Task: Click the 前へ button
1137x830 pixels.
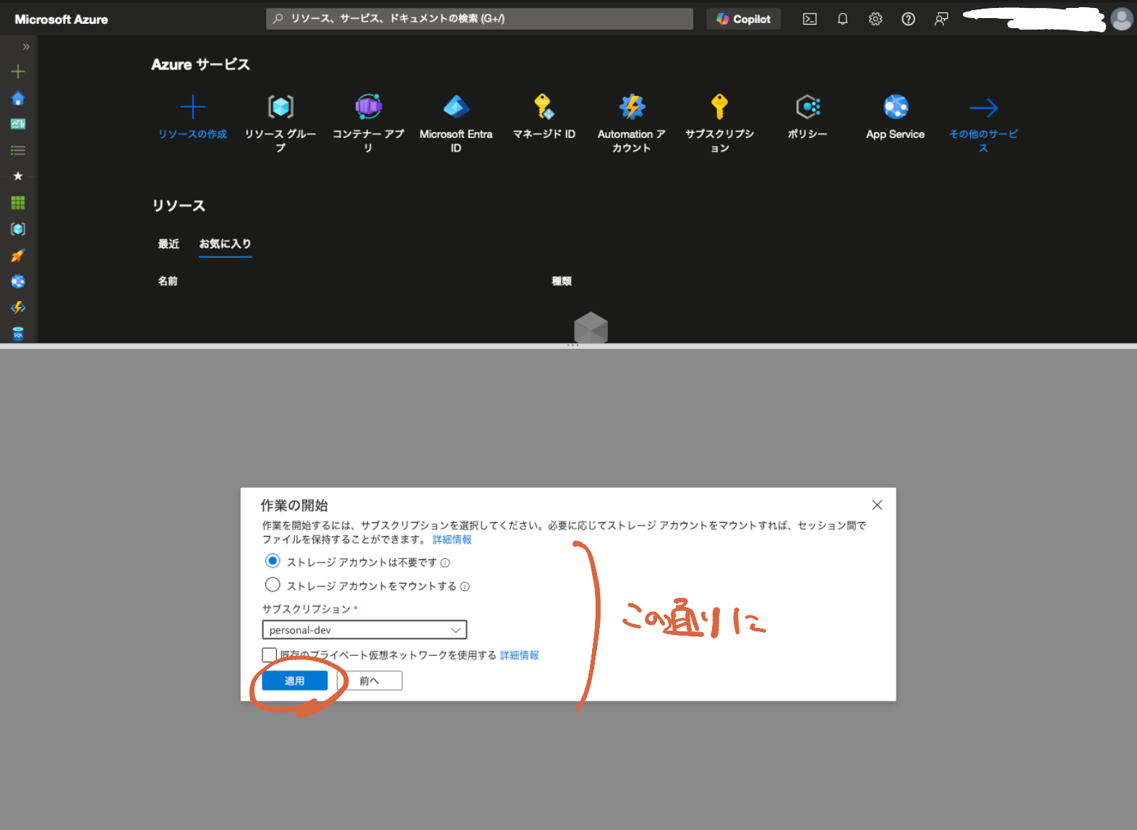Action: point(369,680)
